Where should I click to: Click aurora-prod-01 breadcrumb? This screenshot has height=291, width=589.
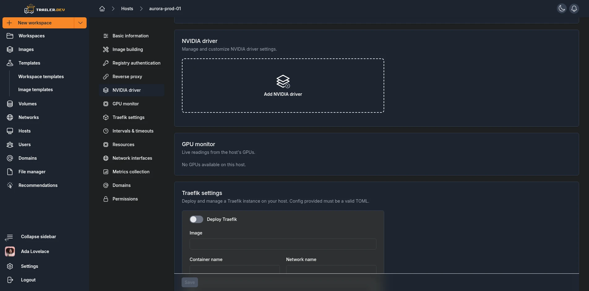tap(165, 9)
